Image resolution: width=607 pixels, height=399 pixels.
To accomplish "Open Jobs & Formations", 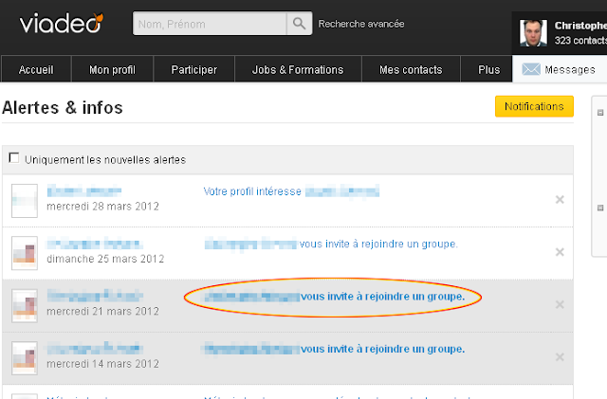I will tap(298, 70).
